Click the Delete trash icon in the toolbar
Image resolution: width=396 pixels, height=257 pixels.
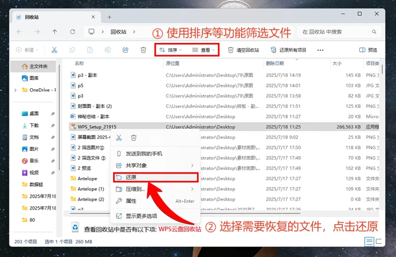click(x=143, y=50)
